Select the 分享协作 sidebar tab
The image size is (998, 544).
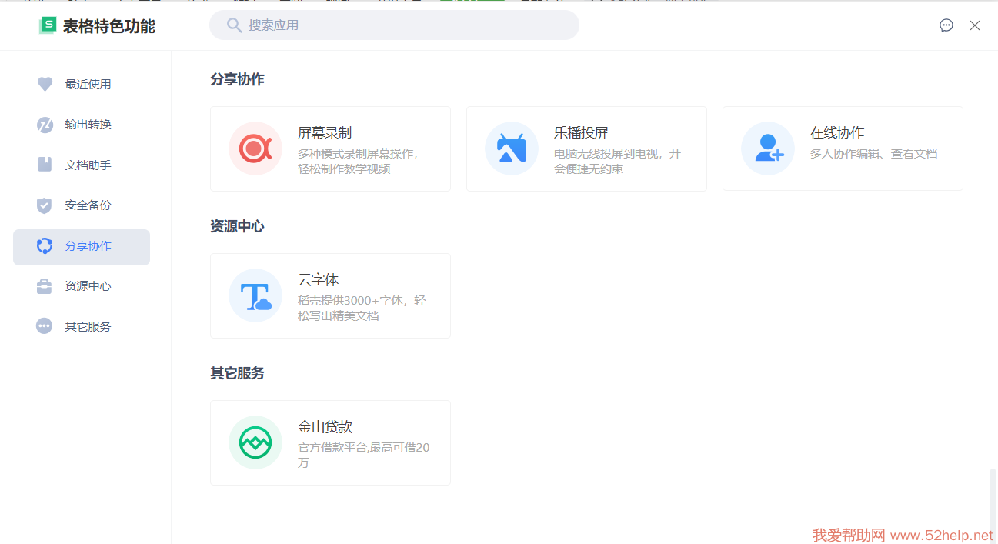(88, 246)
